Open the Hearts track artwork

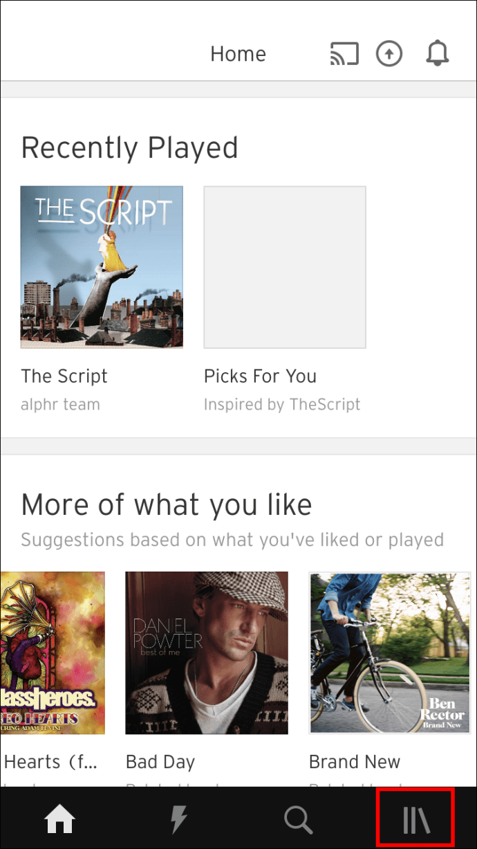pyautogui.click(x=53, y=652)
